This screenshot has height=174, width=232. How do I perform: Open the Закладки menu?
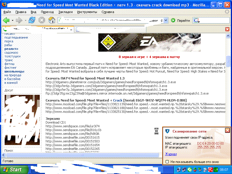[x=66, y=12]
